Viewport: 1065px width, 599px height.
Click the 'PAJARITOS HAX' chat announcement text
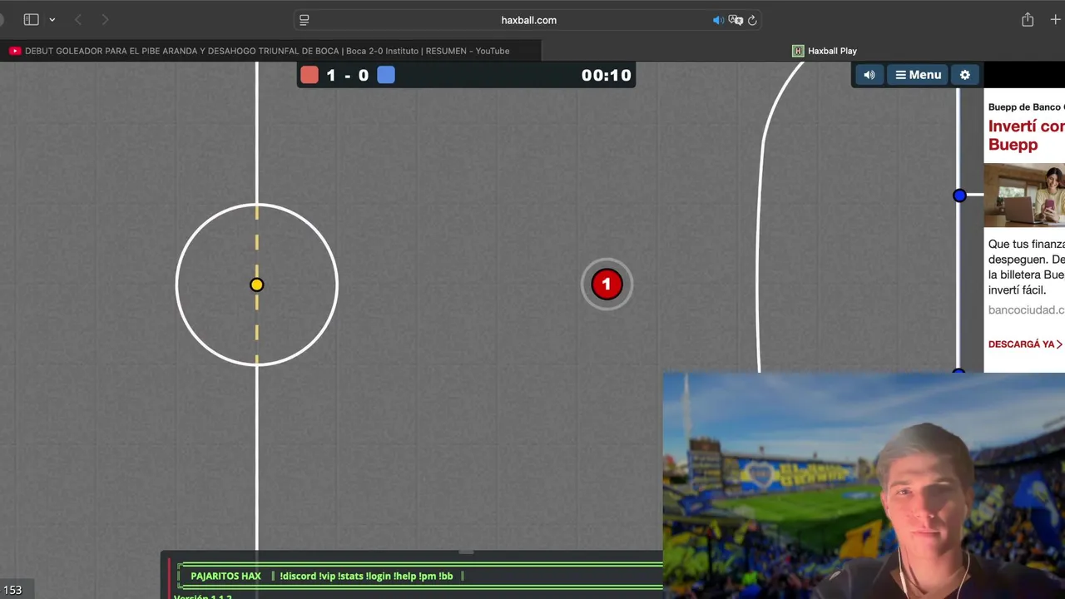point(225,576)
